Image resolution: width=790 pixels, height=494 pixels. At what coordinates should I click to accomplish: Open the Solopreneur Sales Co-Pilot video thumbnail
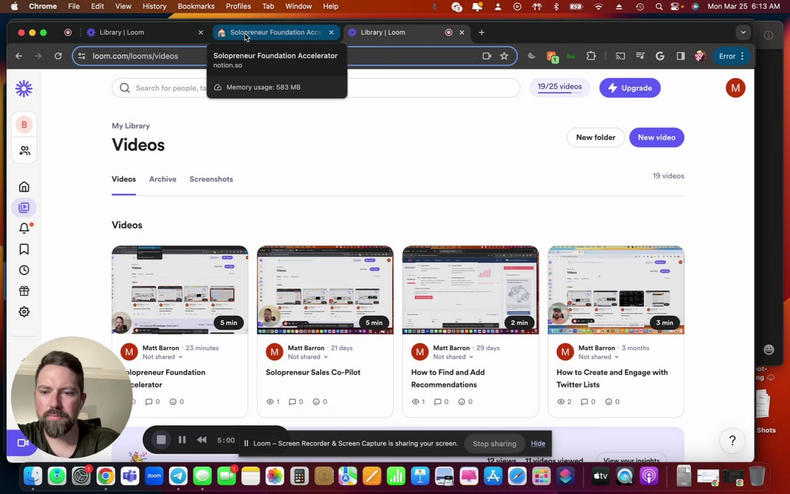point(325,290)
